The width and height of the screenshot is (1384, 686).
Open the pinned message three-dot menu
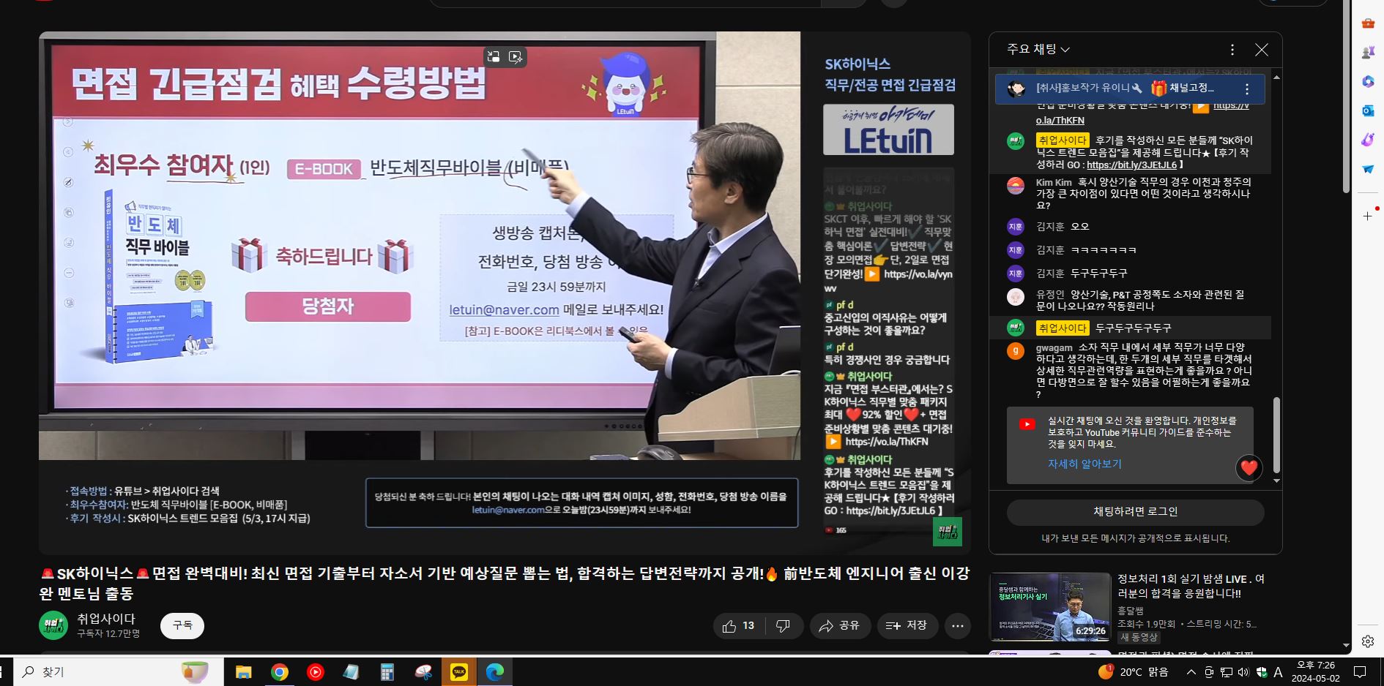tap(1247, 89)
